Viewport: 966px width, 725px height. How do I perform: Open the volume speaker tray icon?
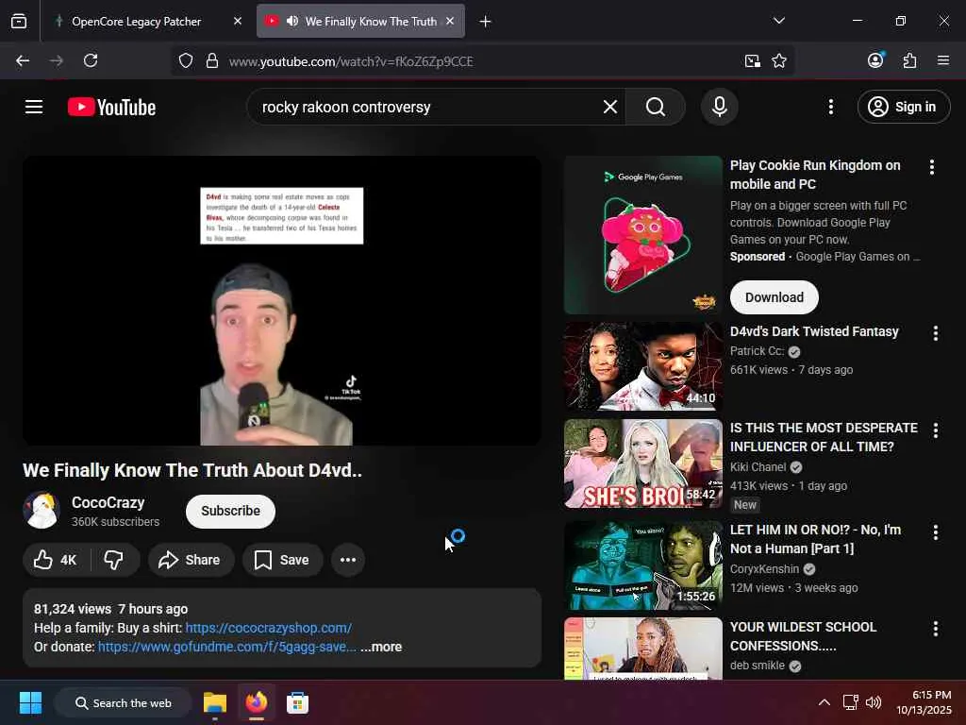click(x=873, y=702)
